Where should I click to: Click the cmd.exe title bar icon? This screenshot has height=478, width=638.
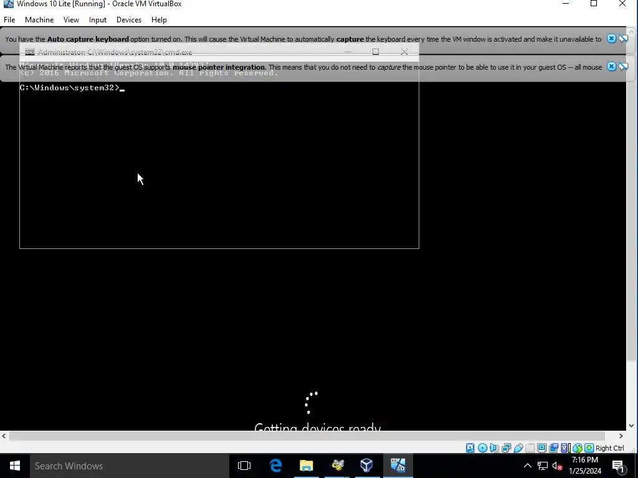[29, 52]
